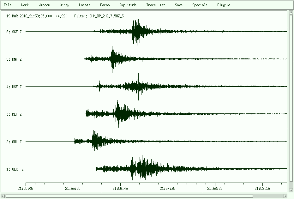Click time axis label 21:55:05
The width and height of the screenshot is (294, 199).
click(25, 189)
